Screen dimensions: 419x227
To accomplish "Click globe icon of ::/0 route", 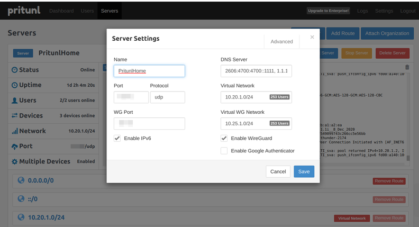I will 21,198.
